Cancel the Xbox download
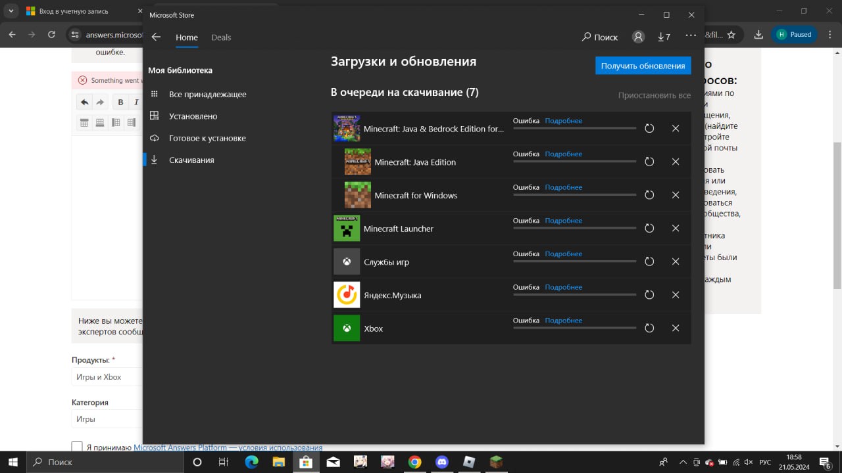842x473 pixels. (x=676, y=328)
